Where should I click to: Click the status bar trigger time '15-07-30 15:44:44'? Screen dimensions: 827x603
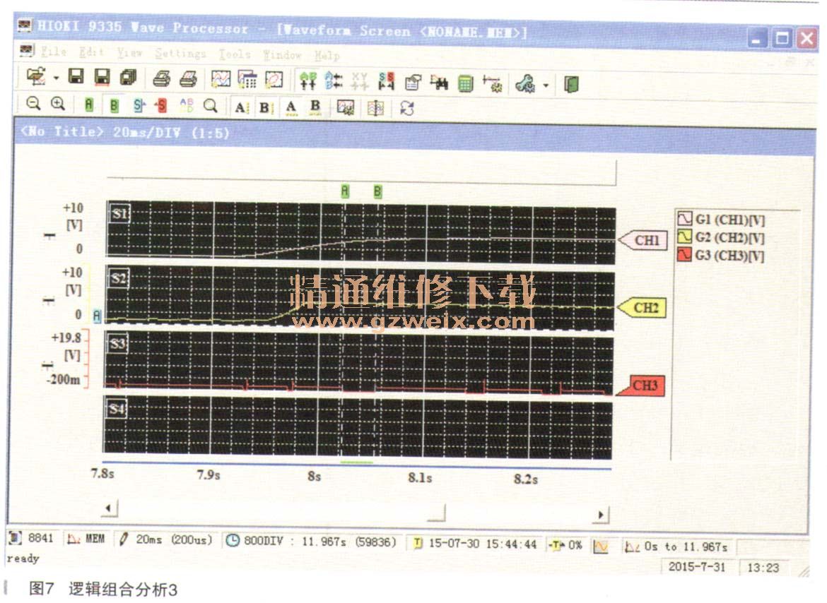(483, 544)
